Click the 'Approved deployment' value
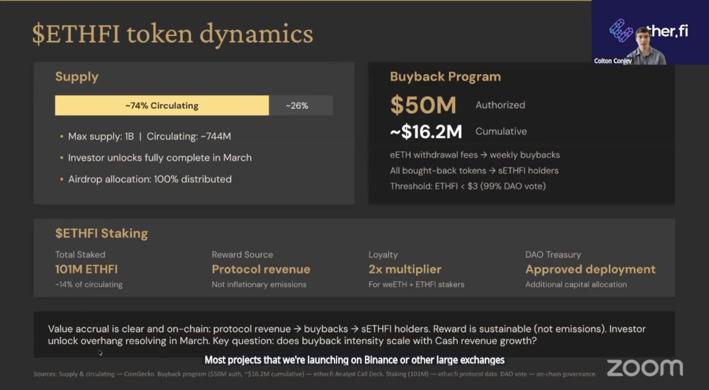This screenshot has width=709, height=390. (x=591, y=269)
